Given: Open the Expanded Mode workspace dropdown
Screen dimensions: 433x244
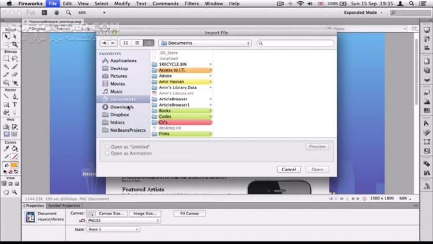Looking at the screenshot, I should point(364,12).
